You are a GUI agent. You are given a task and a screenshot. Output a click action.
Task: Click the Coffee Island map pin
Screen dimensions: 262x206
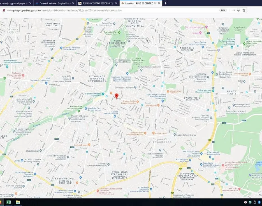click(x=153, y=133)
